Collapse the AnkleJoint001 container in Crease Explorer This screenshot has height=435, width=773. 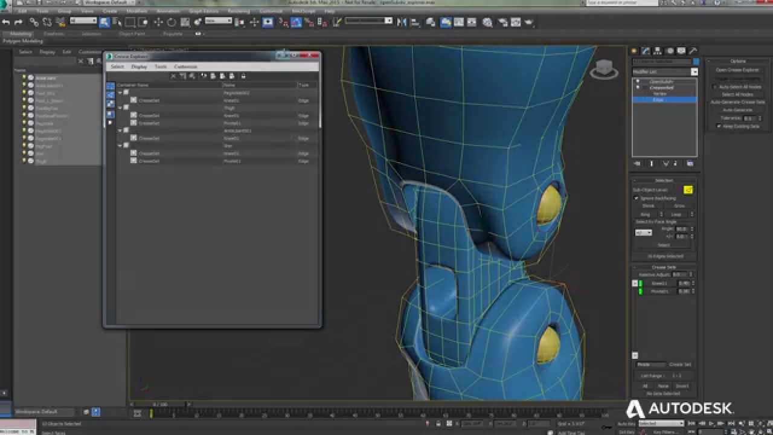[120, 130]
